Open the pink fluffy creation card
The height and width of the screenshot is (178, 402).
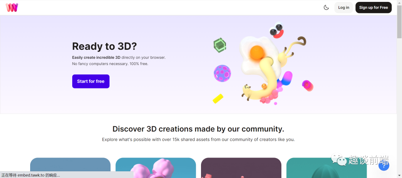point(156,168)
